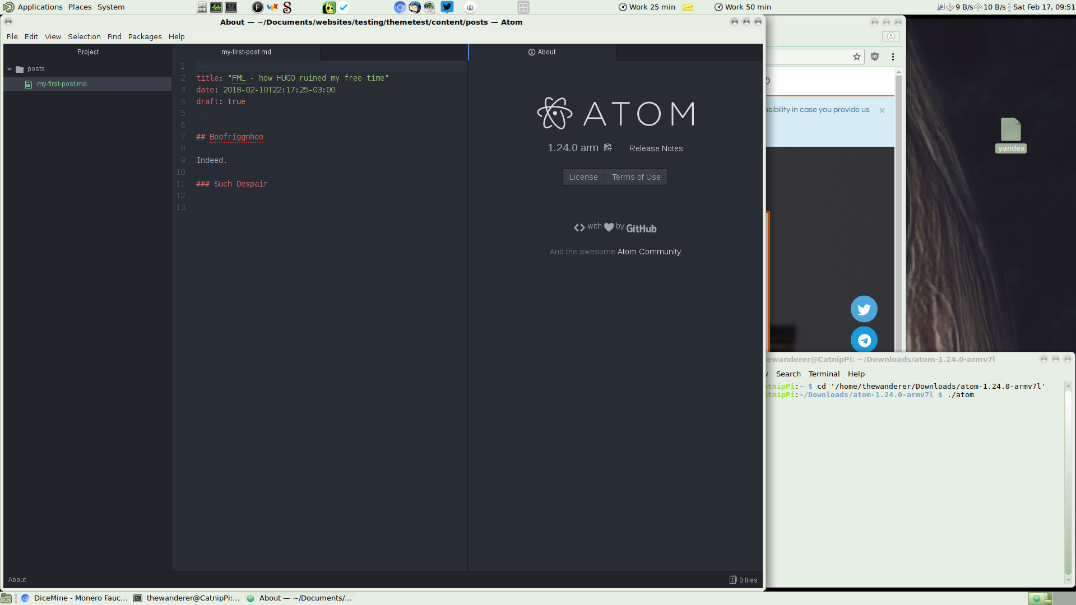Launch Chromium browser from the top panel
Screen dimensions: 1076x605
tap(400, 7)
